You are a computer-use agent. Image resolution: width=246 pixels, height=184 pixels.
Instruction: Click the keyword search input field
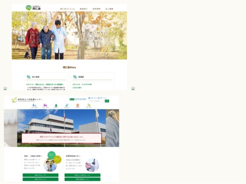click(96, 101)
